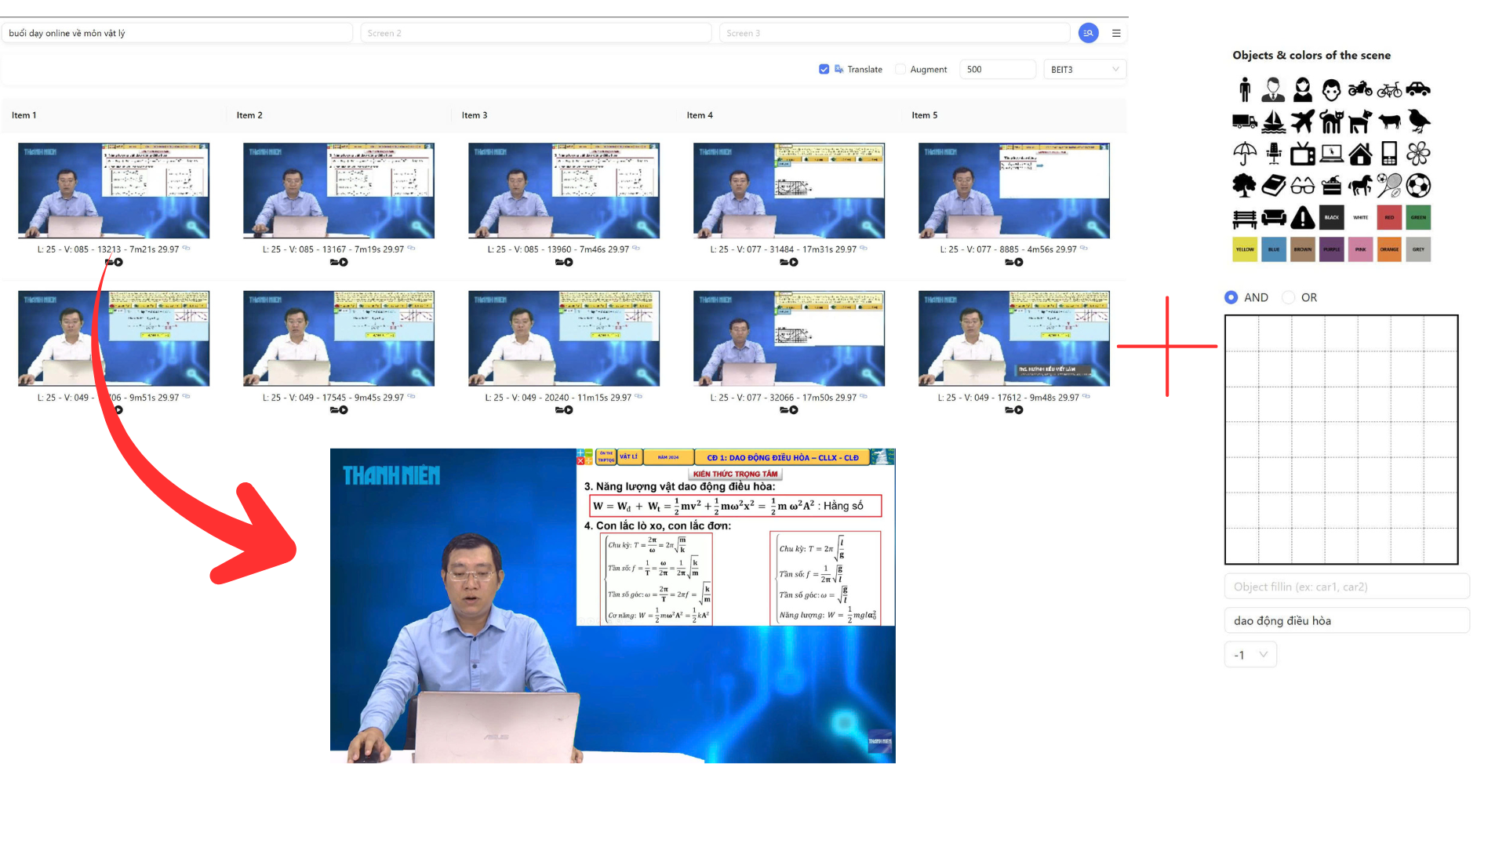The width and height of the screenshot is (1506, 847).
Task: Select the airplane object icon
Action: coord(1302,122)
